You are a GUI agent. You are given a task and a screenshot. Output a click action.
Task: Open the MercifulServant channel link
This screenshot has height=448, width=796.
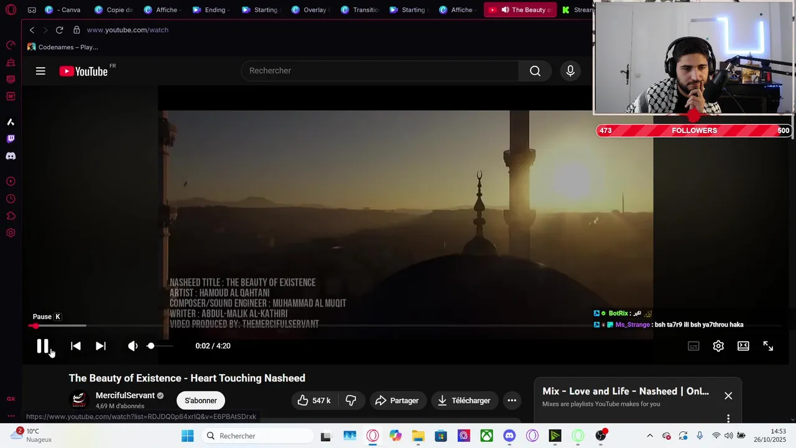pos(125,396)
